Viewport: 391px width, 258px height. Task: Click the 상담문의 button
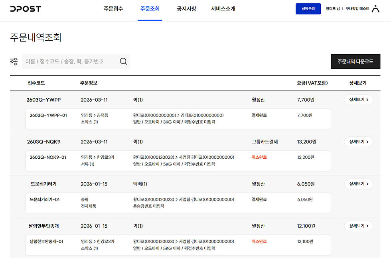pos(308,9)
